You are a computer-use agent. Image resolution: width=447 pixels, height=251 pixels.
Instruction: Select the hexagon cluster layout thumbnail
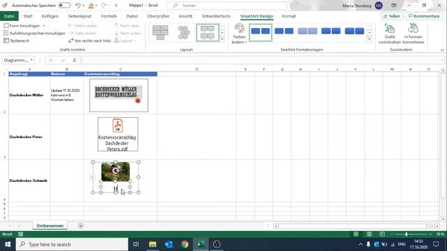pyautogui.click(x=184, y=32)
